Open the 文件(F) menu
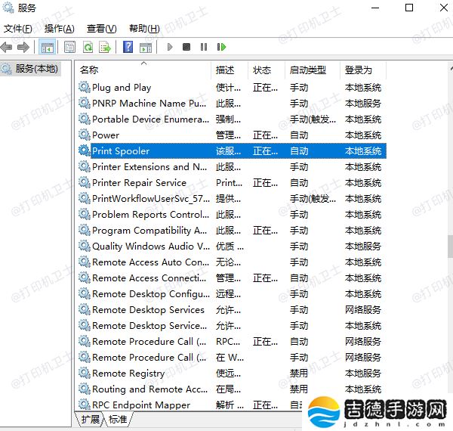Image resolution: width=453 pixels, height=431 pixels. [x=18, y=28]
